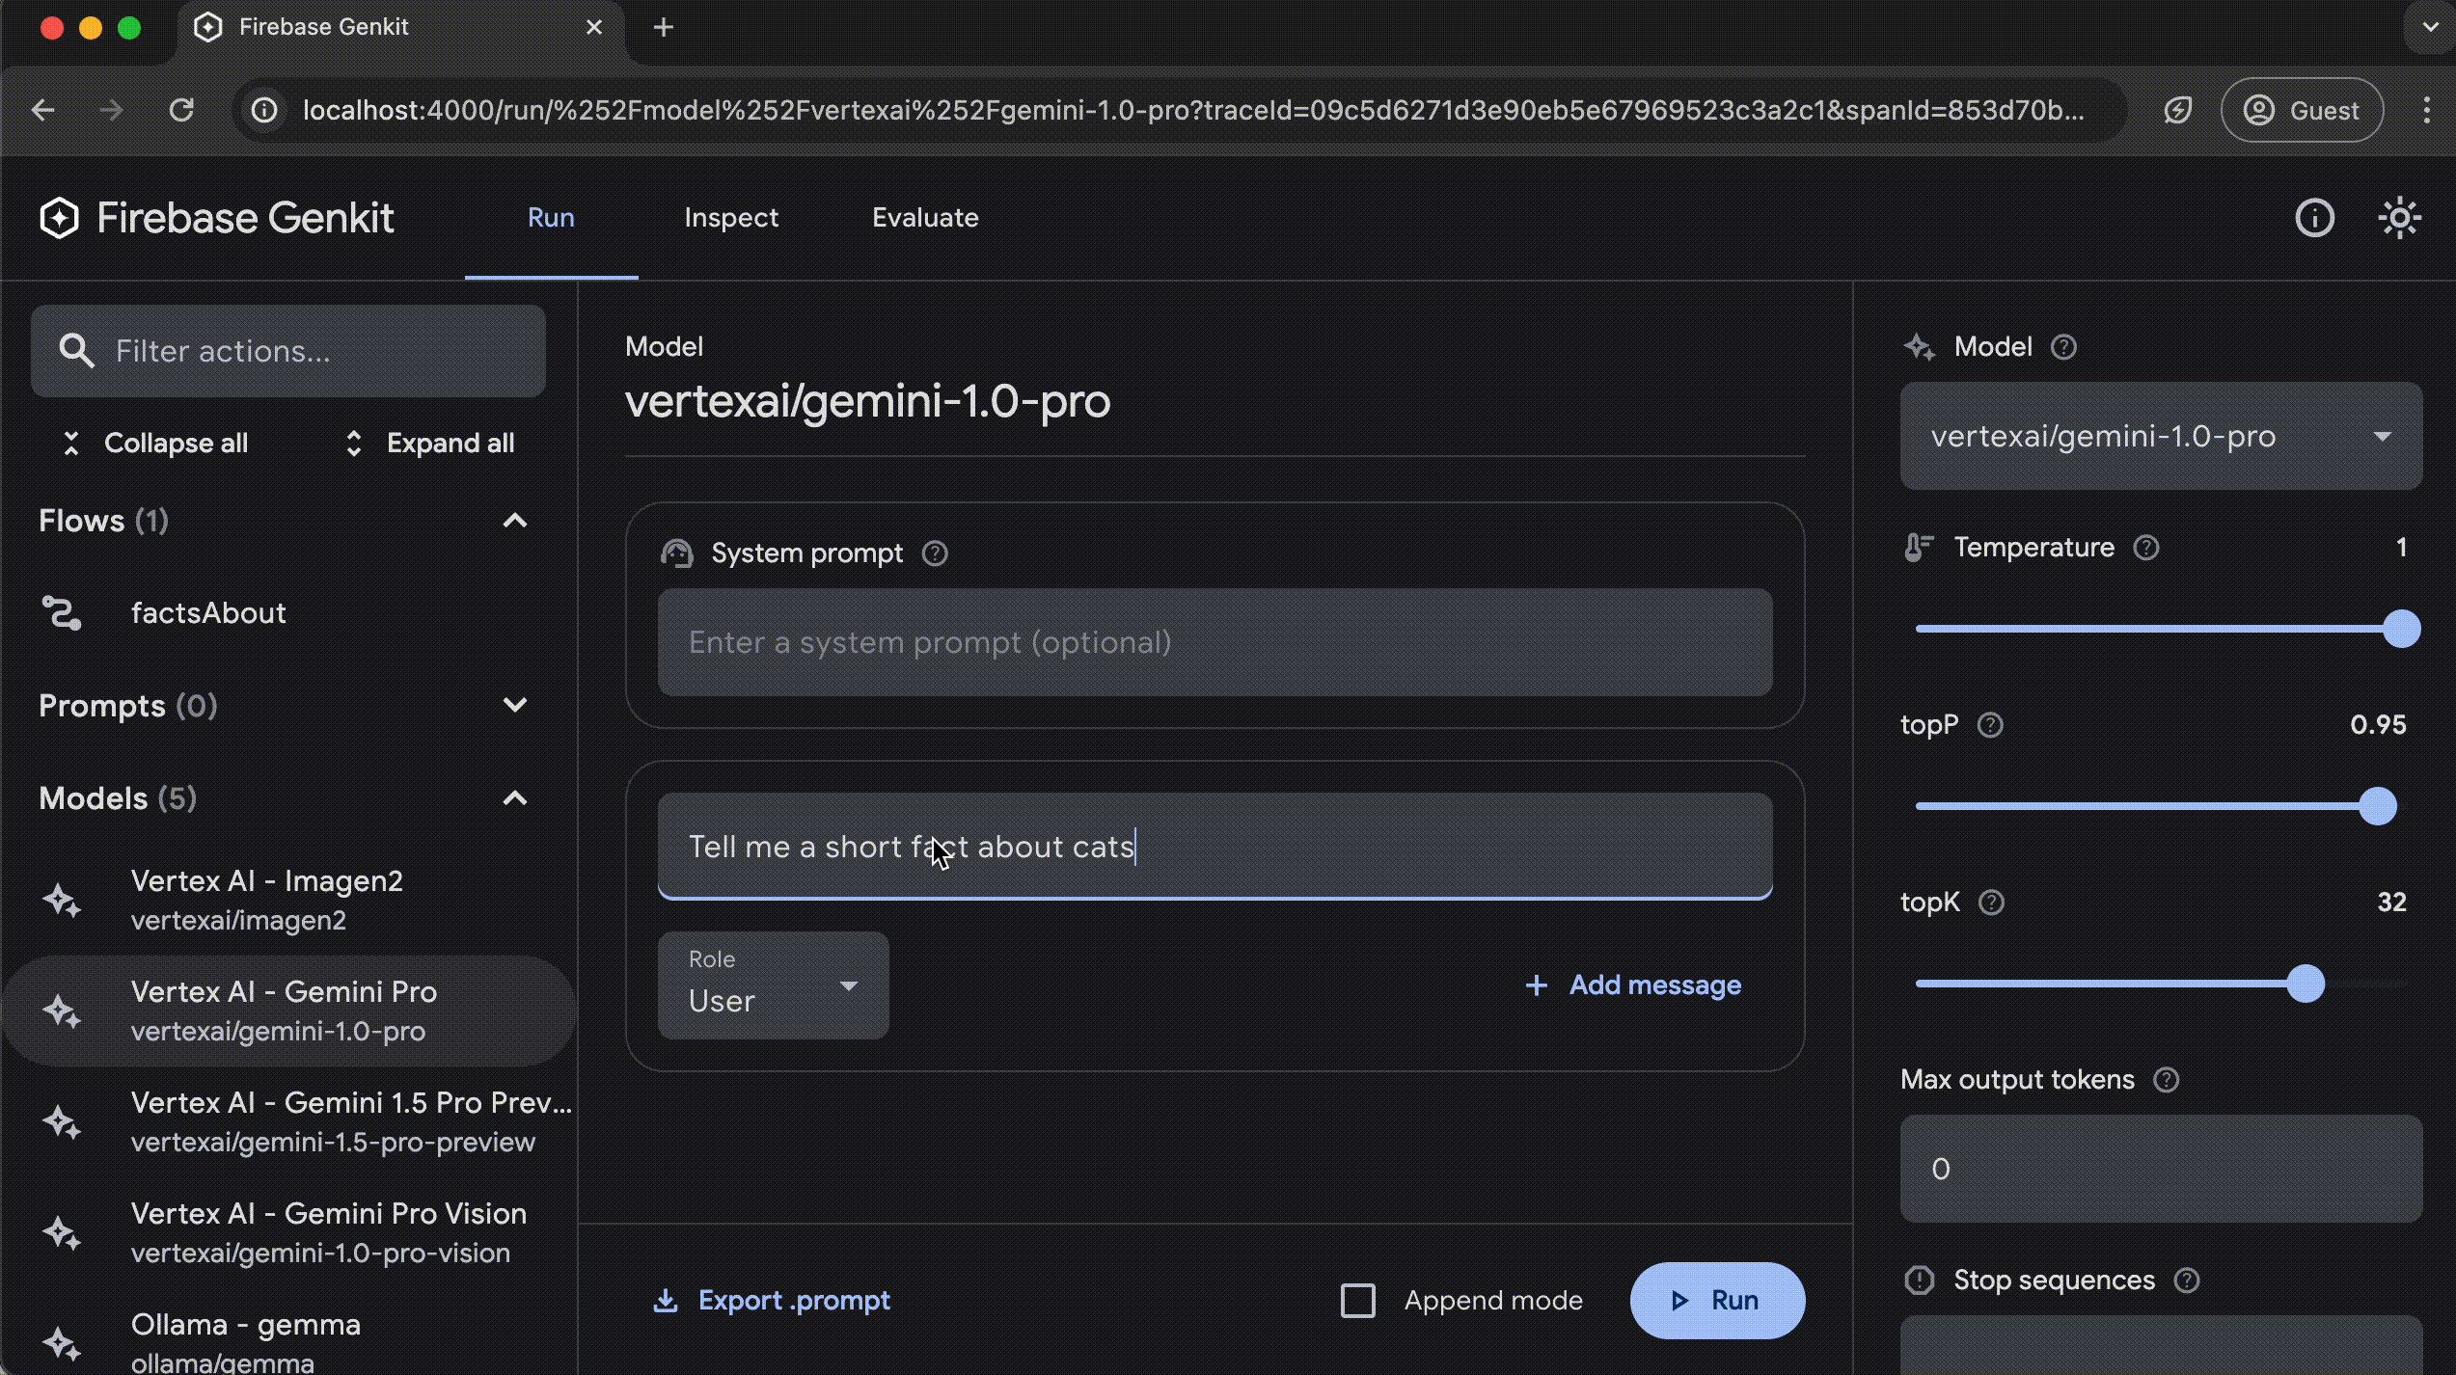2456x1375 pixels.
Task: Click the temperature info icon
Action: pos(2147,547)
